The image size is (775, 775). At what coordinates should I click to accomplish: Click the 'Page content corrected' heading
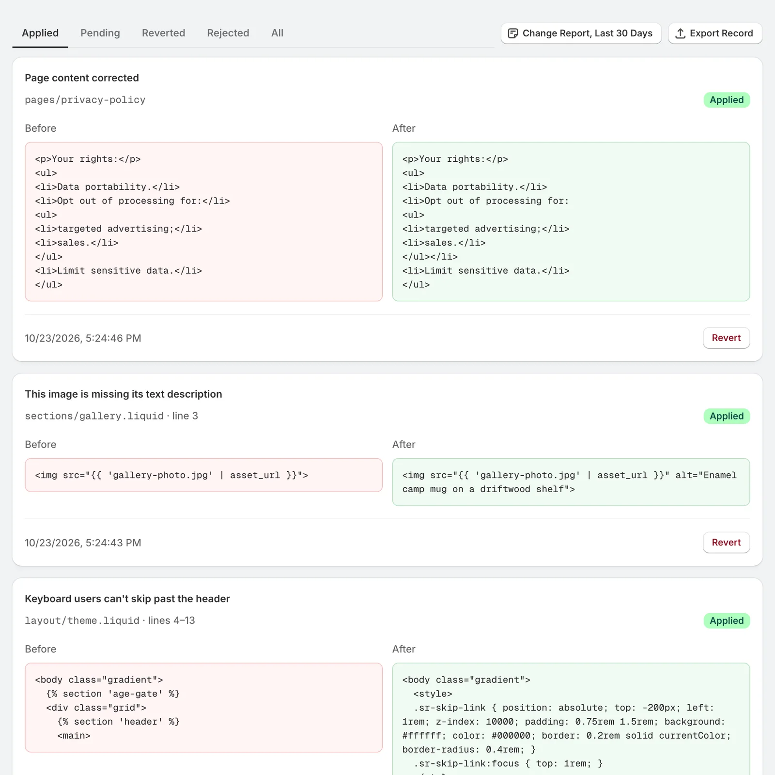point(82,78)
